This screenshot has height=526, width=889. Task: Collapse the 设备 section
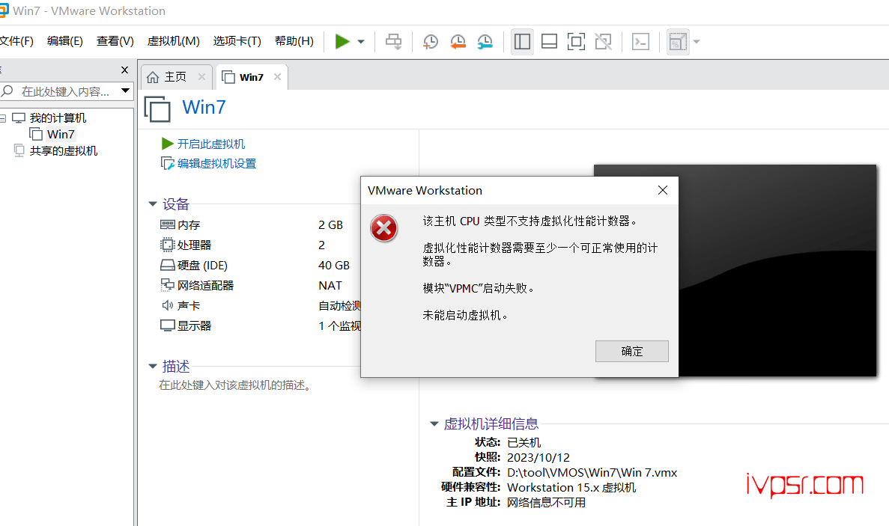153,204
